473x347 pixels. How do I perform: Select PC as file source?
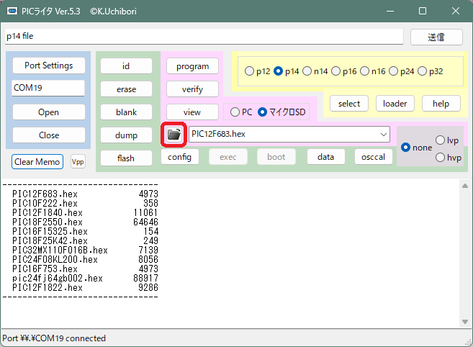pyautogui.click(x=235, y=112)
